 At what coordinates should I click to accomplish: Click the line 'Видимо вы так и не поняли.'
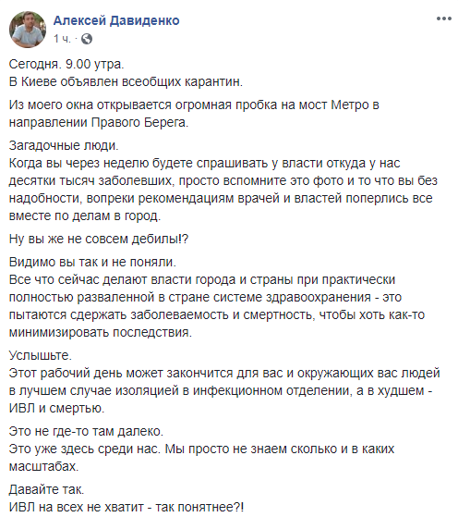pos(92,262)
